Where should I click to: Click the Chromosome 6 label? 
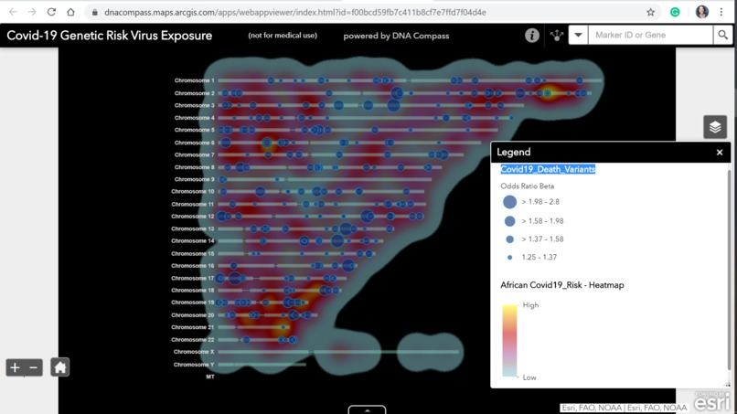coord(194,143)
